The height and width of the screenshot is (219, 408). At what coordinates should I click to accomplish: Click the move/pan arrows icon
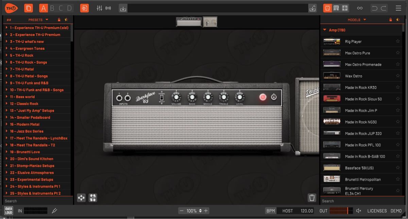81,198
